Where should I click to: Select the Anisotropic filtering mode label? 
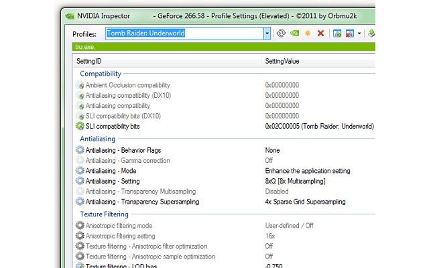click(119, 226)
